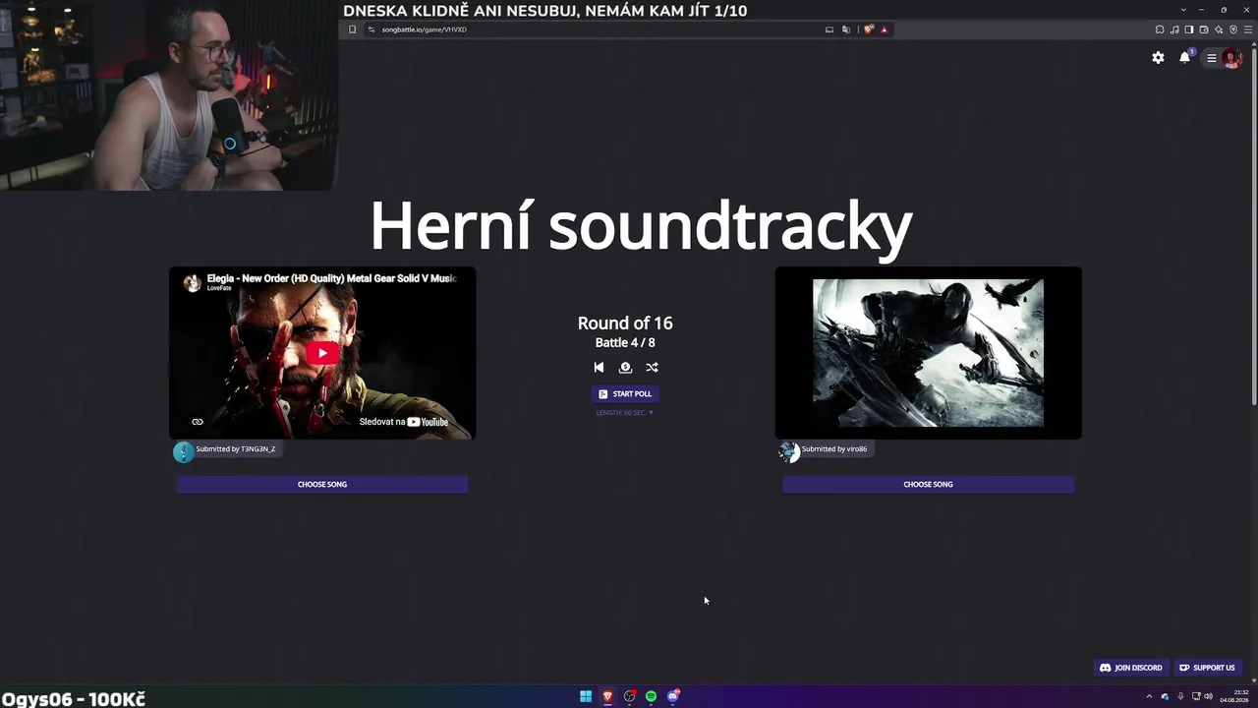Click the user profile avatar
The image size is (1258, 708).
tap(1231, 58)
